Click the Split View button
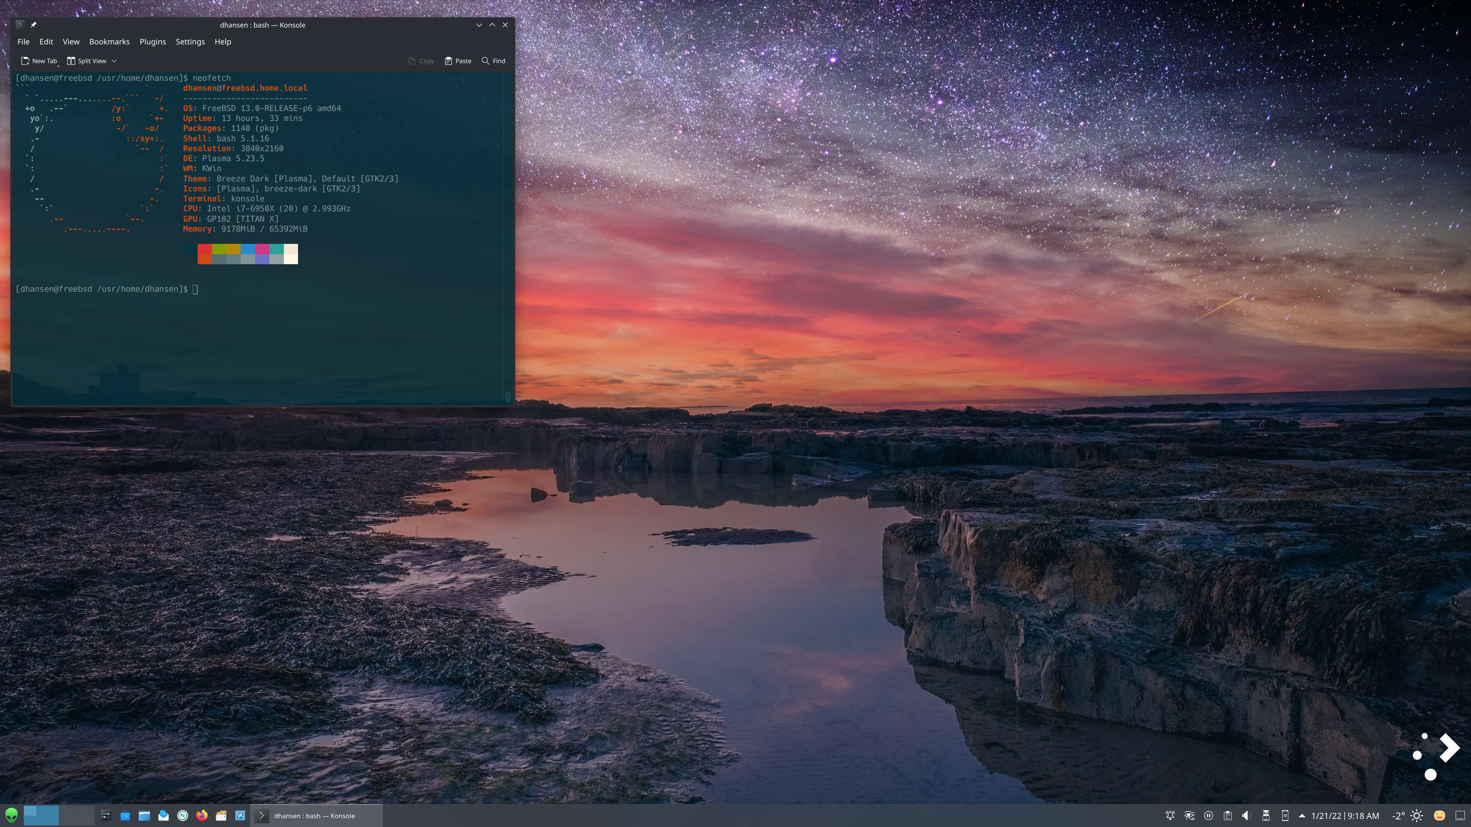This screenshot has width=1471, height=827. click(x=87, y=61)
